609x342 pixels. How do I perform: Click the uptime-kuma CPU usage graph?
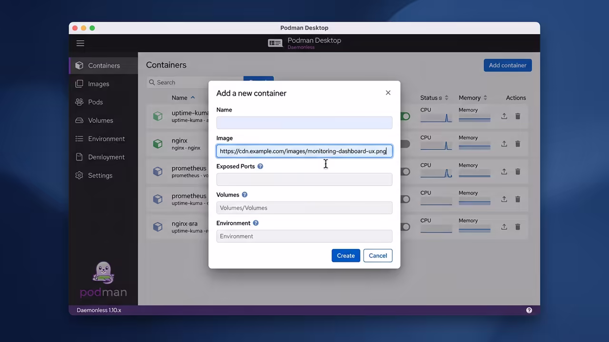point(436,118)
